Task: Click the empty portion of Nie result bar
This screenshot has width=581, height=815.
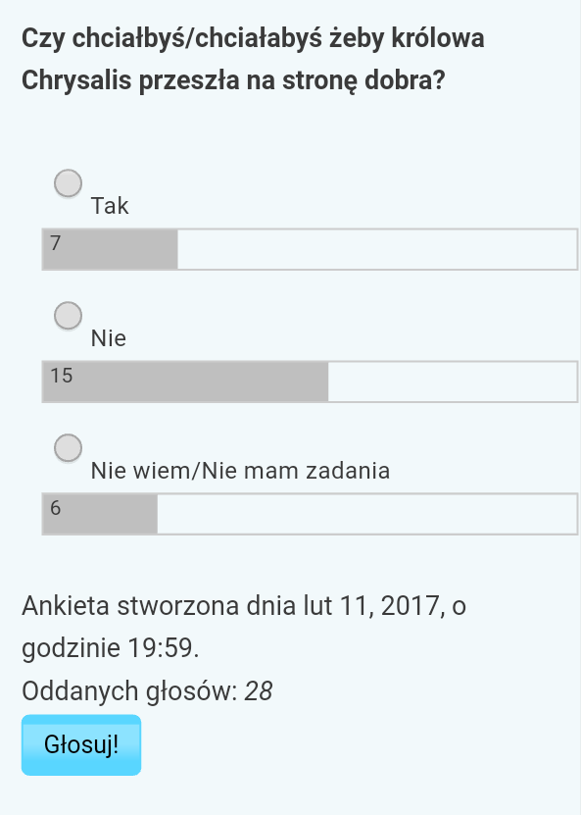Action: point(453,382)
